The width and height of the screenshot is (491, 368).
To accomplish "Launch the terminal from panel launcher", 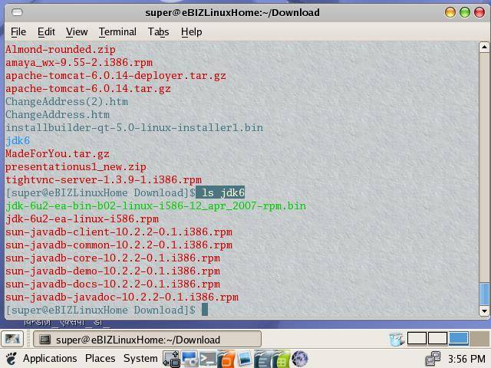I will tap(207, 358).
